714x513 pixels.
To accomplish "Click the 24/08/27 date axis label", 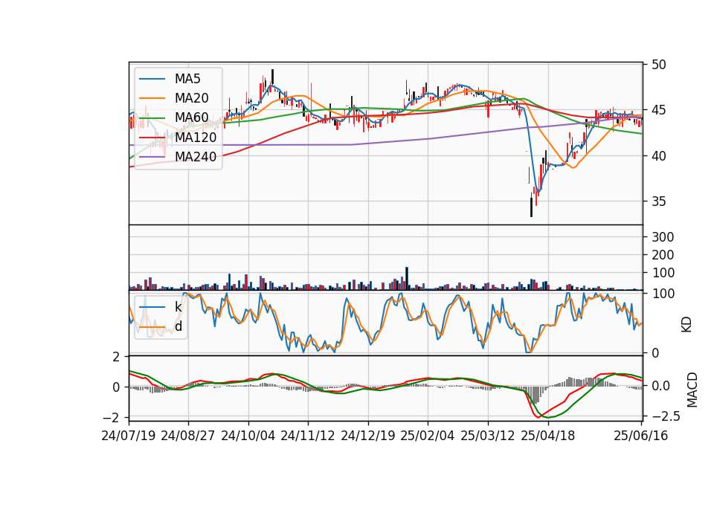I will (187, 436).
